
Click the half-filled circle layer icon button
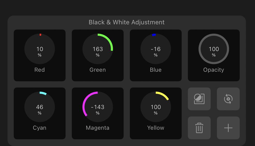[199, 99]
